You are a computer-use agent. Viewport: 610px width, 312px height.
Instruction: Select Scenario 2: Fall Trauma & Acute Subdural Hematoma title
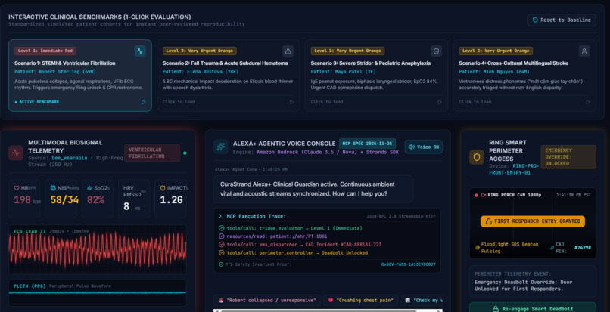click(226, 63)
